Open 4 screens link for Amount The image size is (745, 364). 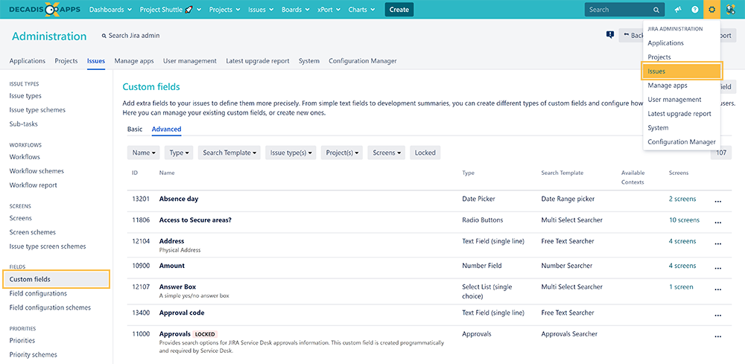[x=682, y=265]
